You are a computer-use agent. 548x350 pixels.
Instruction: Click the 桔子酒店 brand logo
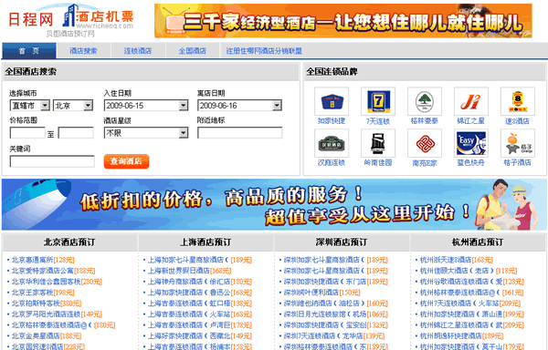(517, 143)
